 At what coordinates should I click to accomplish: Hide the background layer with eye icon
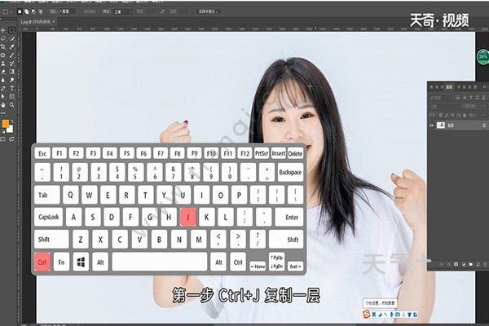click(x=432, y=126)
